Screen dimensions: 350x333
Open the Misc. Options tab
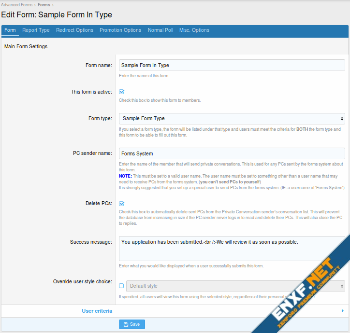[194, 30]
